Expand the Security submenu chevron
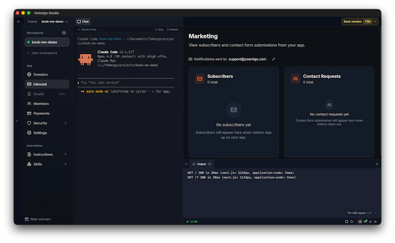This screenshot has height=243, width=395. 65,123
